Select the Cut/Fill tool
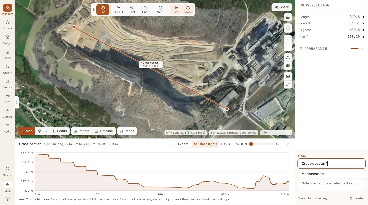368x205 pixels. (118, 10)
